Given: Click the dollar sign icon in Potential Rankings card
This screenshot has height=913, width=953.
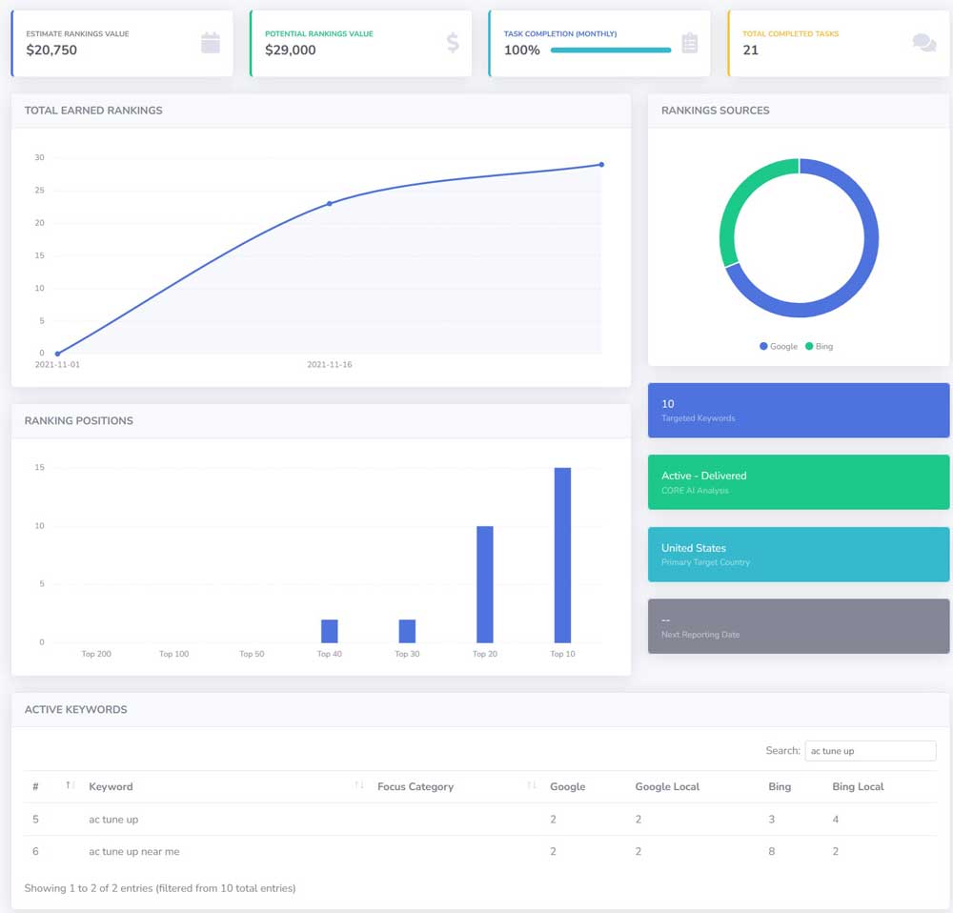Looking at the screenshot, I should 453,43.
